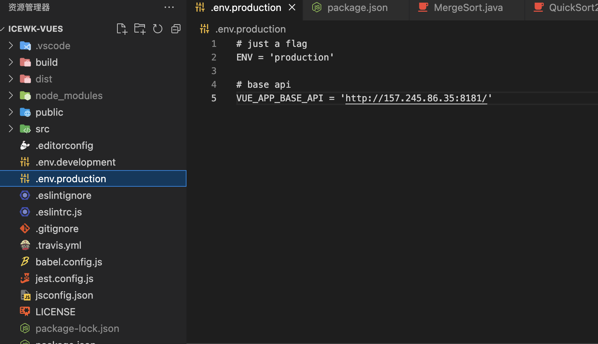Image resolution: width=598 pixels, height=344 pixels.
Task: Click the .env.production breadcrumb label
Action: pos(251,29)
